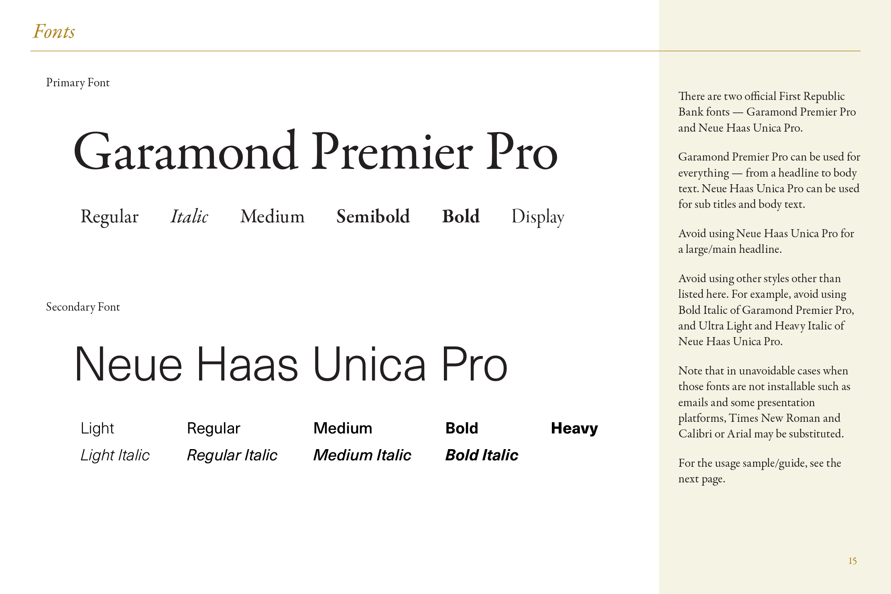Select the Light weight sample
Image resolution: width=891 pixels, height=594 pixels.
coord(98,429)
